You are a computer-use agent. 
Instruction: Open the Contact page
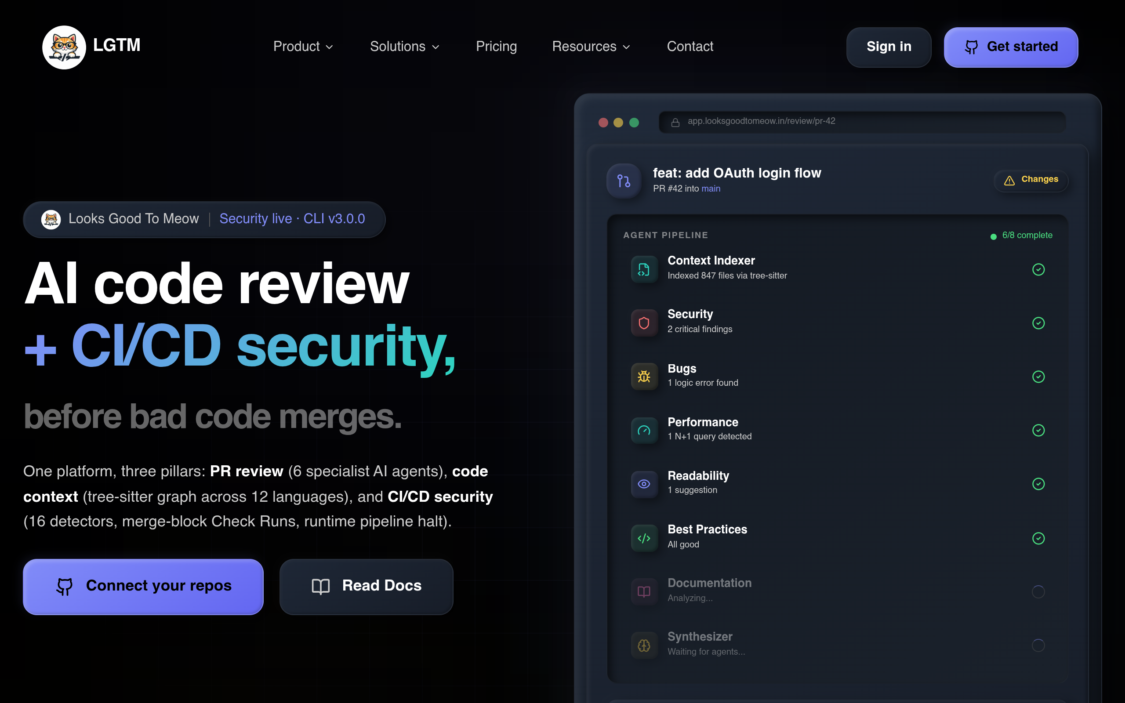[690, 47]
